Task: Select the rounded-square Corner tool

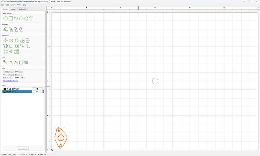Action: (11, 46)
